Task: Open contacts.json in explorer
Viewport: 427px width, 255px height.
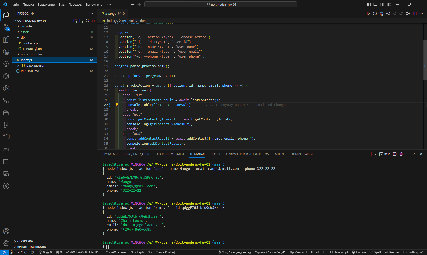Action: [54, 49]
